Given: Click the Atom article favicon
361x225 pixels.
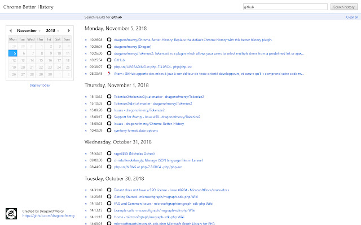Looking at the screenshot, I should [109, 74].
